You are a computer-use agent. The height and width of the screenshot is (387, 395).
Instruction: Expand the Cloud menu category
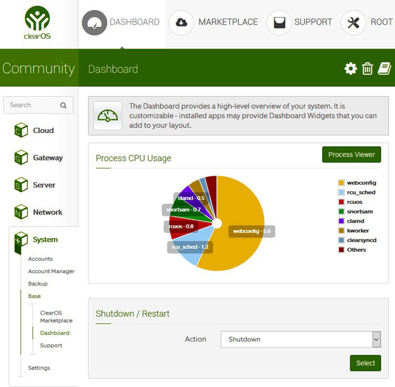43,130
